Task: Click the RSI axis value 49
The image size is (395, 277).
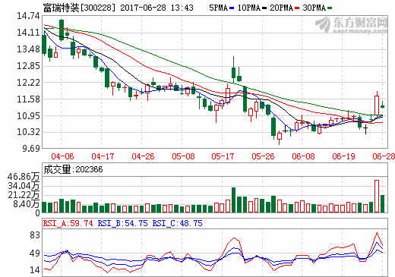Action: pos(35,253)
